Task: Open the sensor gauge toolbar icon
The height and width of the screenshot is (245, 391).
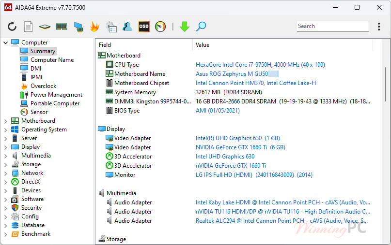Action: [160, 27]
